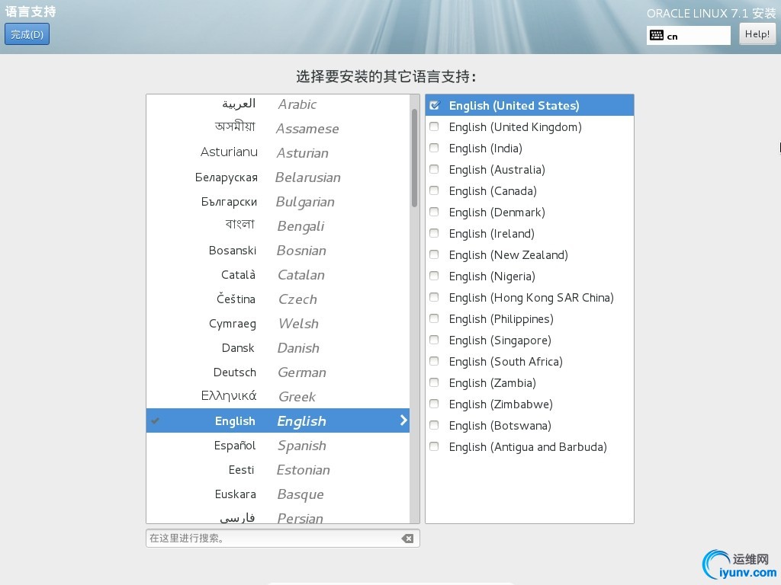Image resolution: width=781 pixels, height=585 pixels.
Task: Choose Danish language row
Action: click(x=278, y=347)
